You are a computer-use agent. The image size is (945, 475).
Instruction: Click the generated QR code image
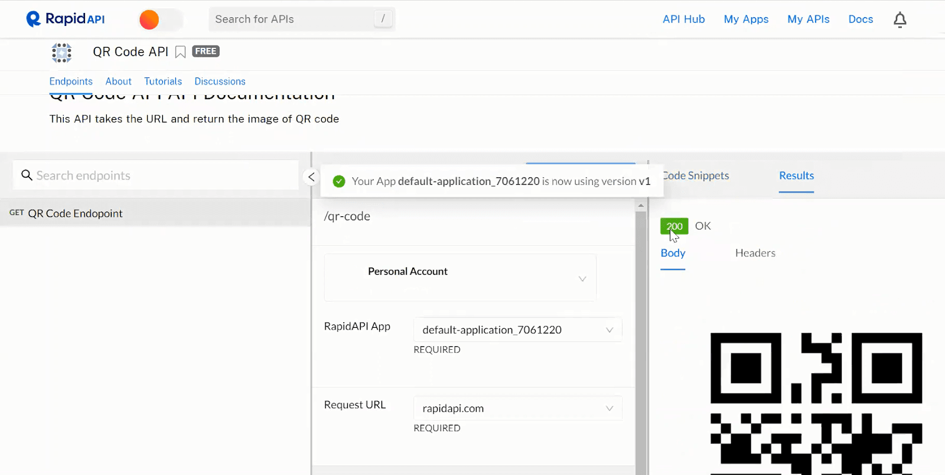point(816,404)
